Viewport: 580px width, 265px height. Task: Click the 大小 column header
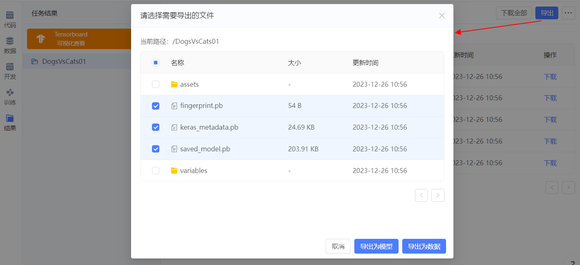pyautogui.click(x=295, y=63)
